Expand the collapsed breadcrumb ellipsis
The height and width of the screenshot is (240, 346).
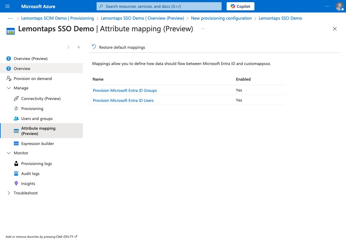point(10,18)
